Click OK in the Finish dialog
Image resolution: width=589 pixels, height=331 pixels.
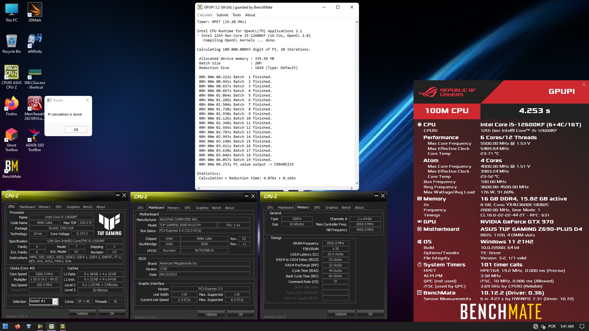(76, 130)
